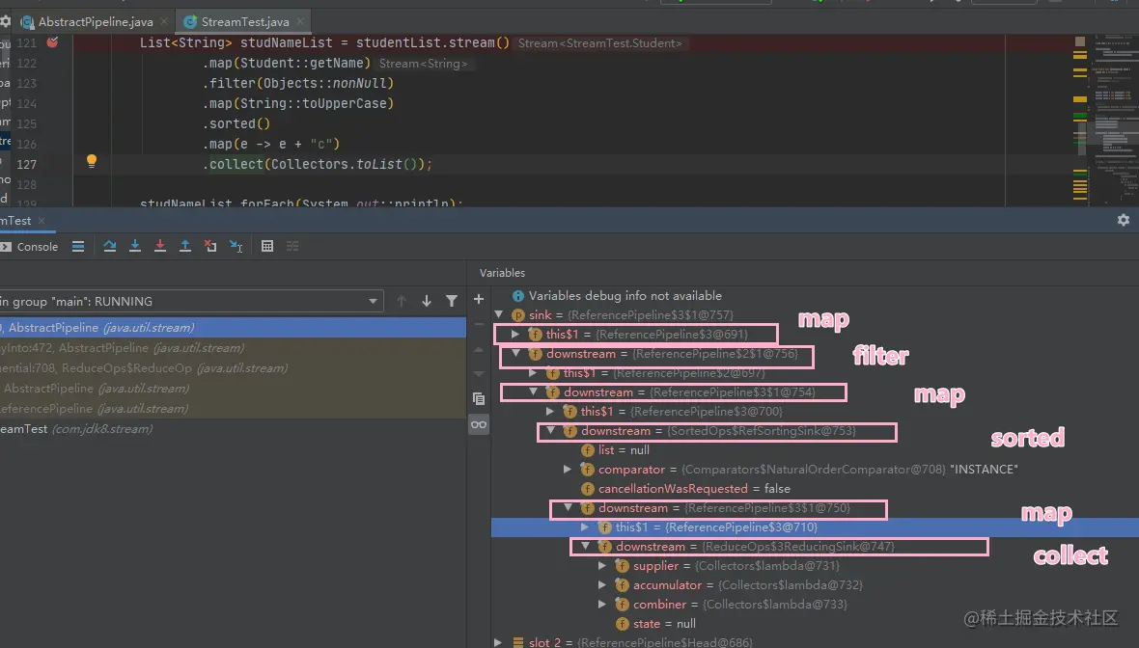The height and width of the screenshot is (648, 1139).
Task: Expand this$1 ReferencePipeline$3@700 node
Action: point(550,412)
